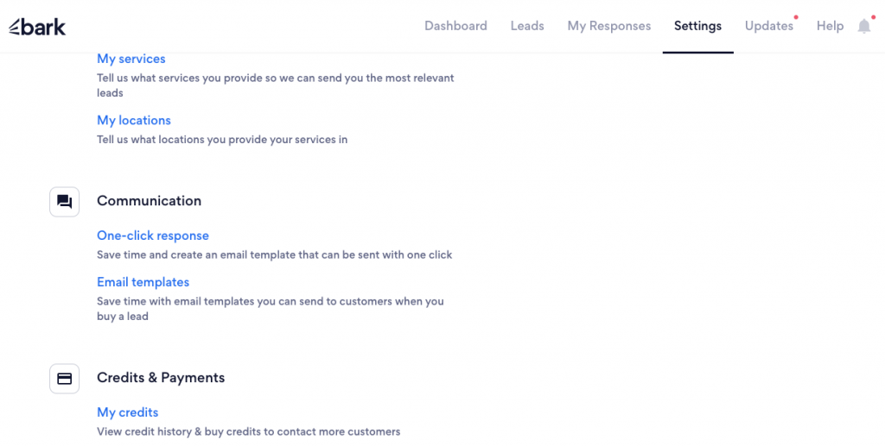Click the description under My locations
Screen dimensions: 885x446
pos(222,139)
